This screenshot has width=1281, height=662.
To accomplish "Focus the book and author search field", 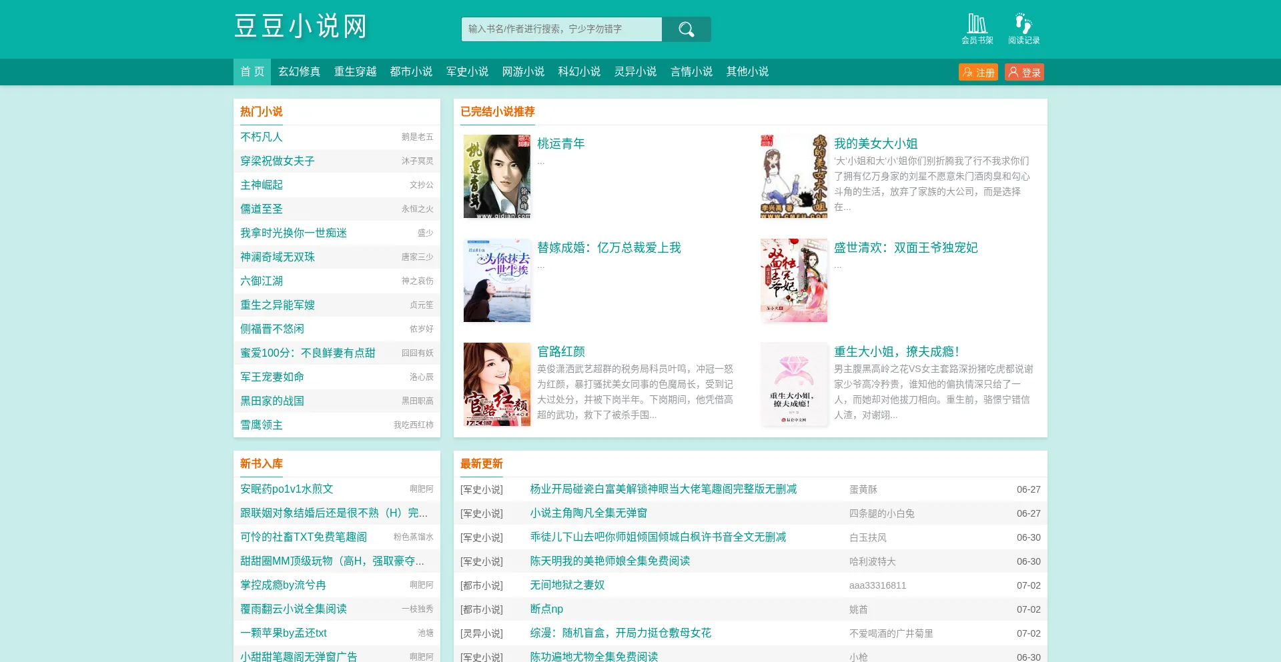I will click(x=562, y=29).
